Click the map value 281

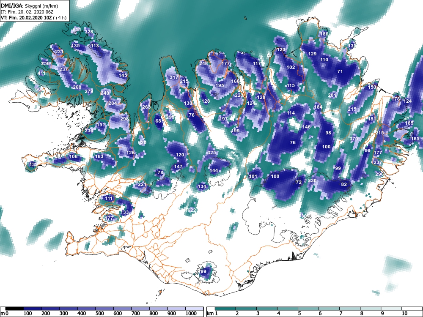[x=332, y=95]
